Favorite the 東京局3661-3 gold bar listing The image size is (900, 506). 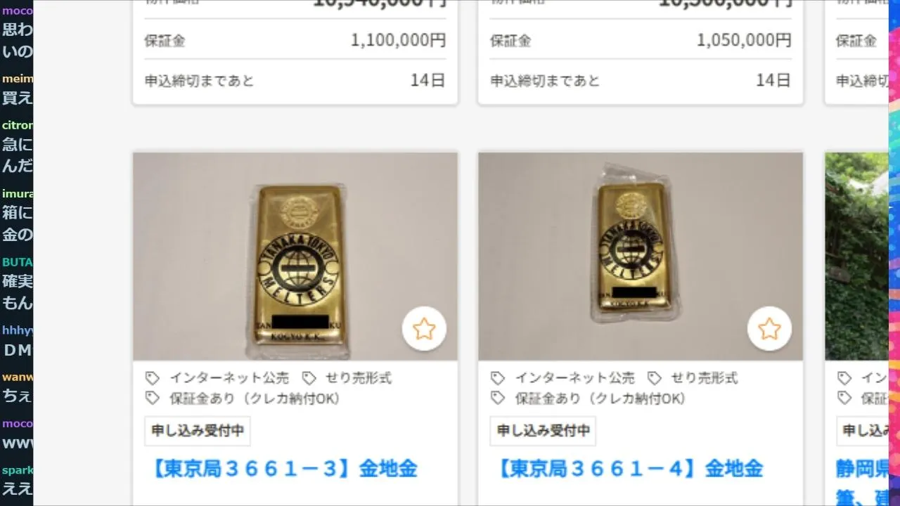424,328
